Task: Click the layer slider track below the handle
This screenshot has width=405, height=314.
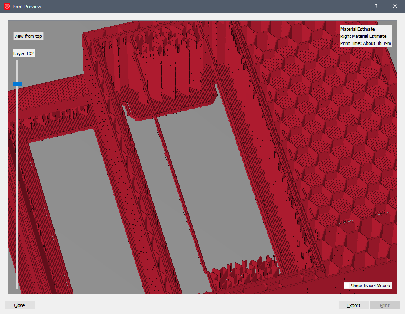Action: click(17, 187)
